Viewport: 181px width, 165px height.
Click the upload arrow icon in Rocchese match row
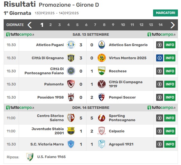point(159,71)
